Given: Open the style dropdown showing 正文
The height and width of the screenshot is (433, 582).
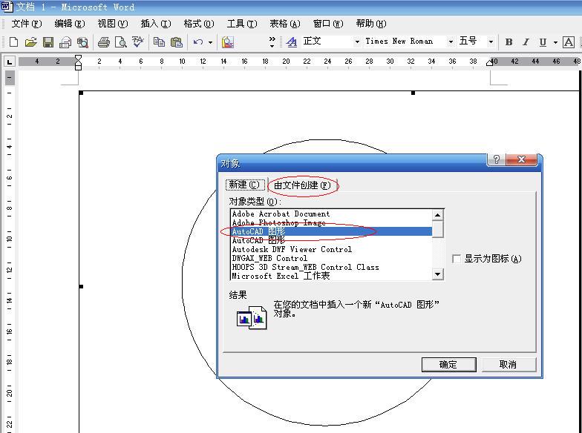Looking at the screenshot, I should click(357, 42).
